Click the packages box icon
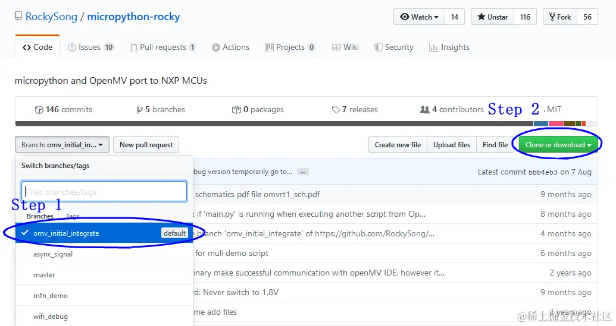616x326 pixels. coord(236,110)
